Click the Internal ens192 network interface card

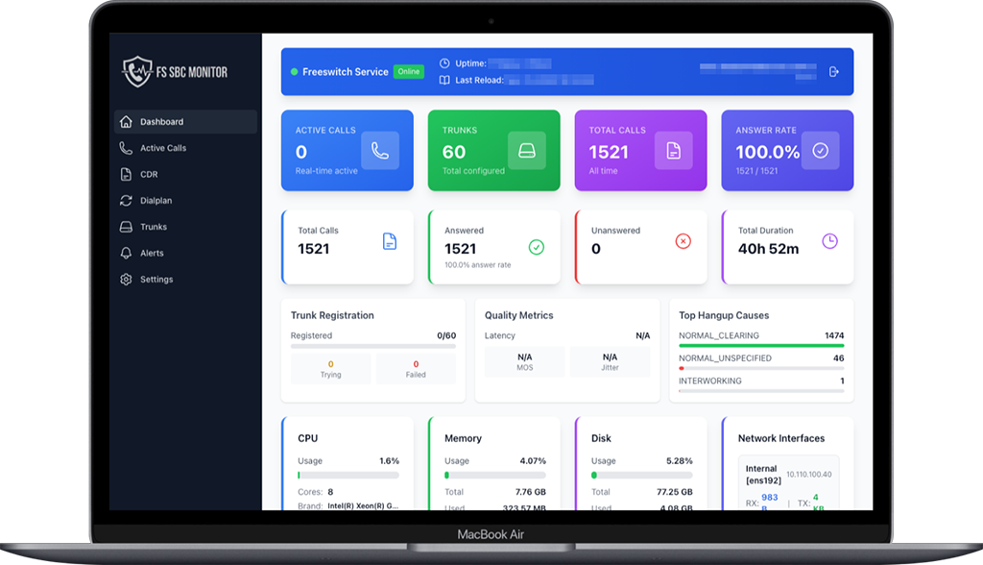tap(780, 480)
